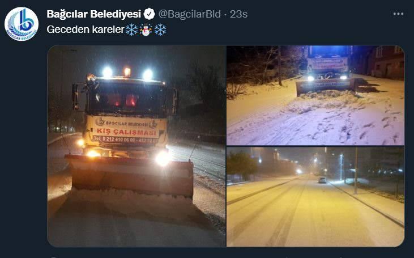Click the distant car on snowy road
The image size is (414, 258).
[322, 180]
